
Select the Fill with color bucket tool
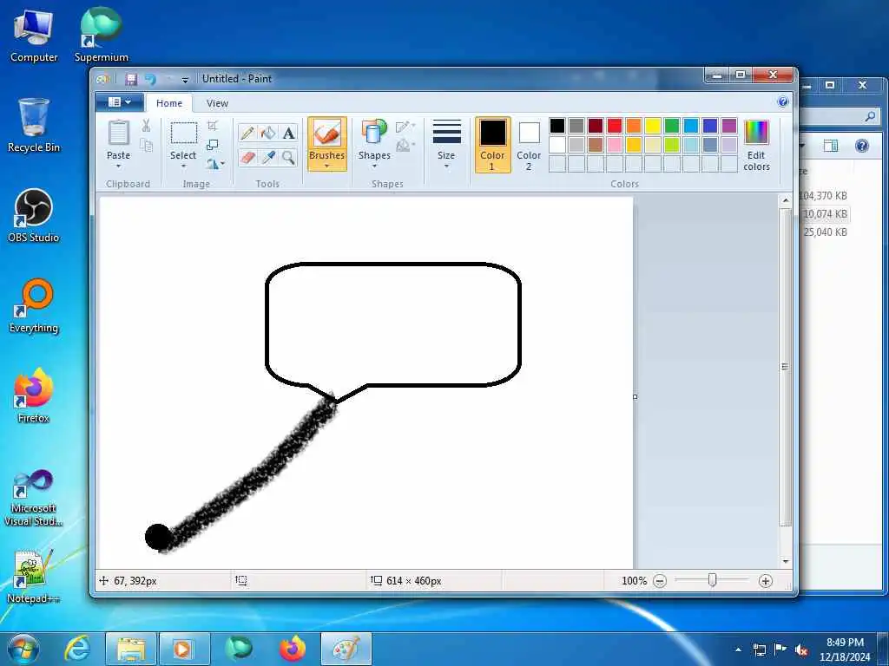(x=268, y=133)
